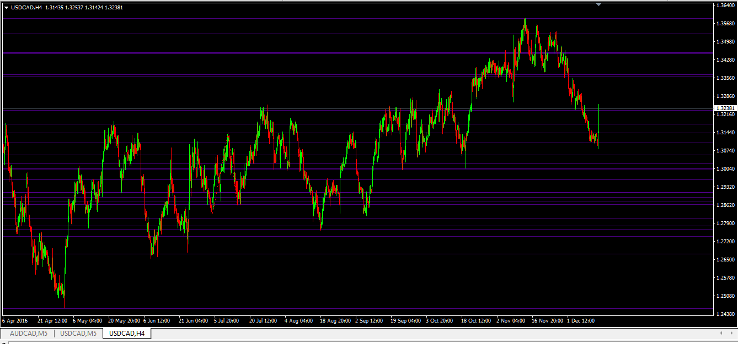Click the 2 Sep 12:00 time label
Viewport: 738px width, 344px height.
coord(370,320)
